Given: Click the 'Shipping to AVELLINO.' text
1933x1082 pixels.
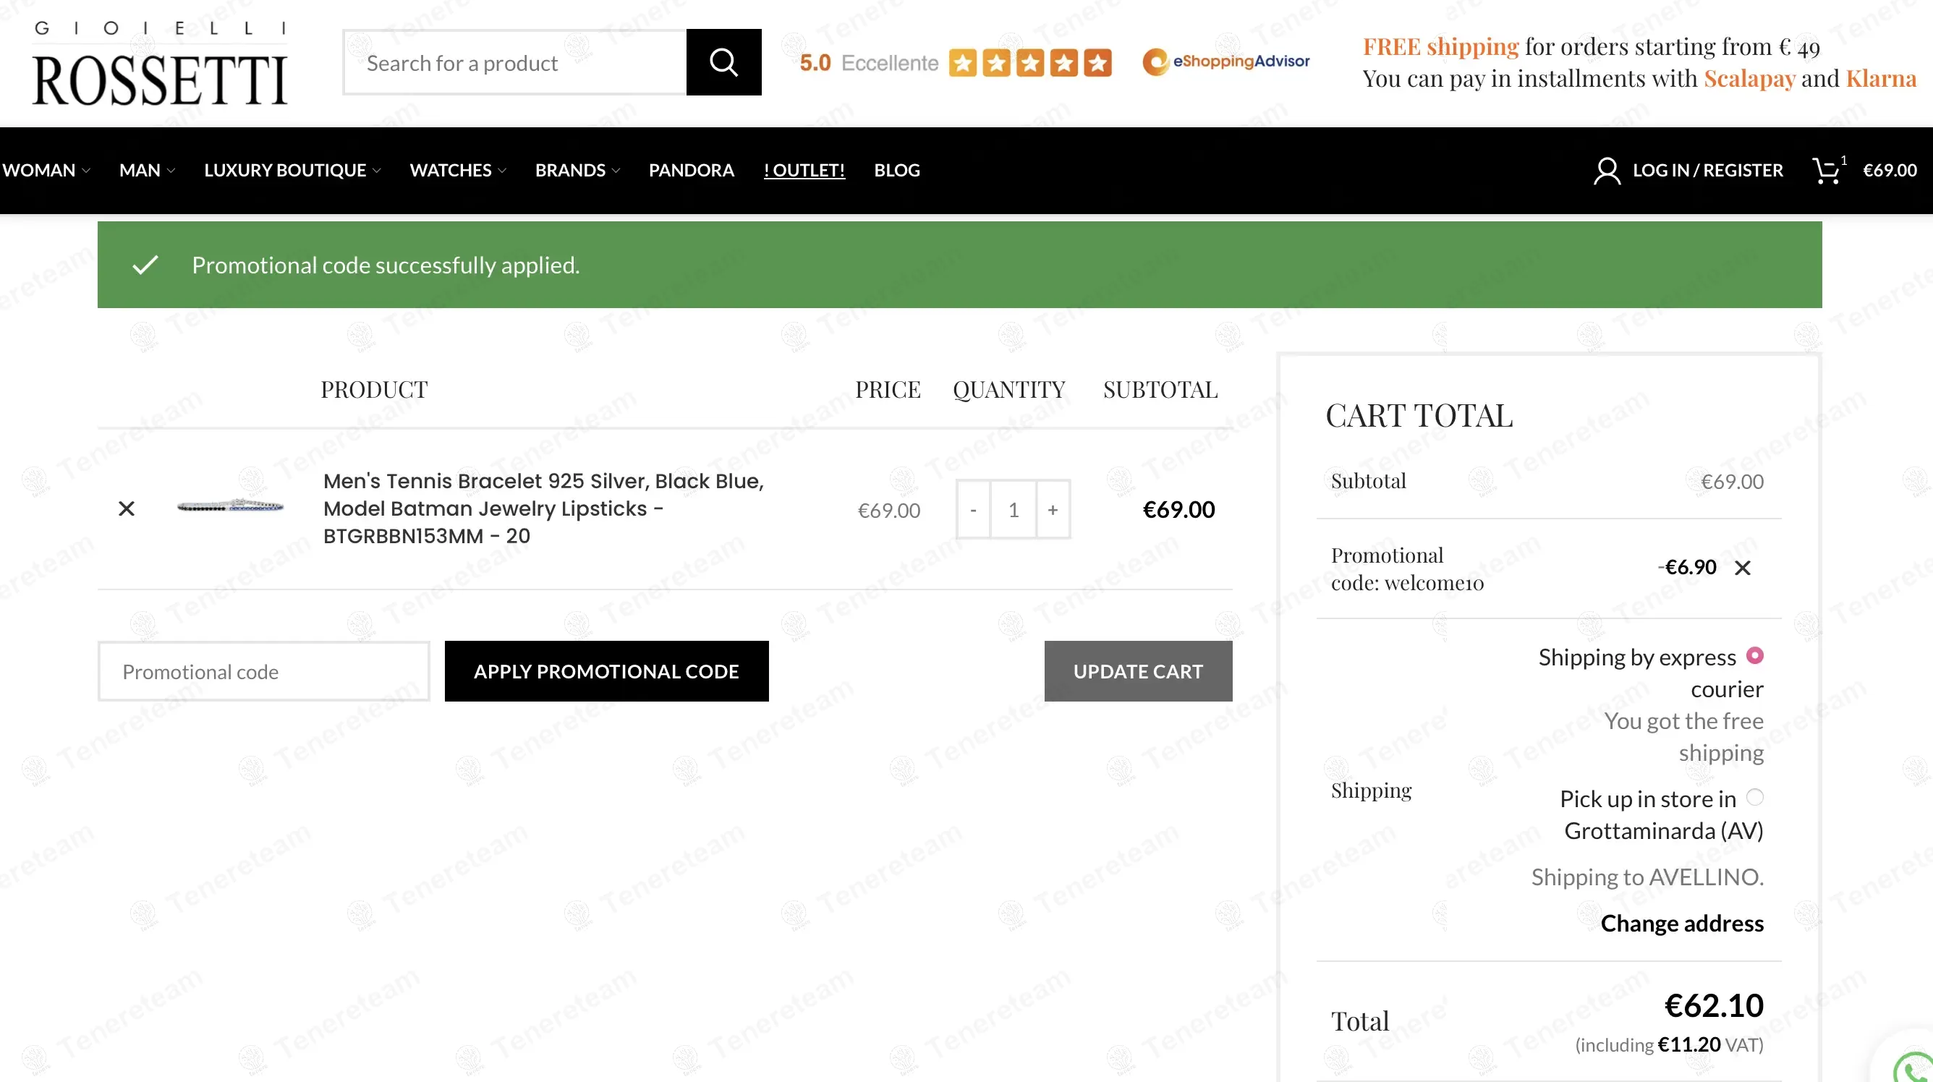Looking at the screenshot, I should point(1647,877).
